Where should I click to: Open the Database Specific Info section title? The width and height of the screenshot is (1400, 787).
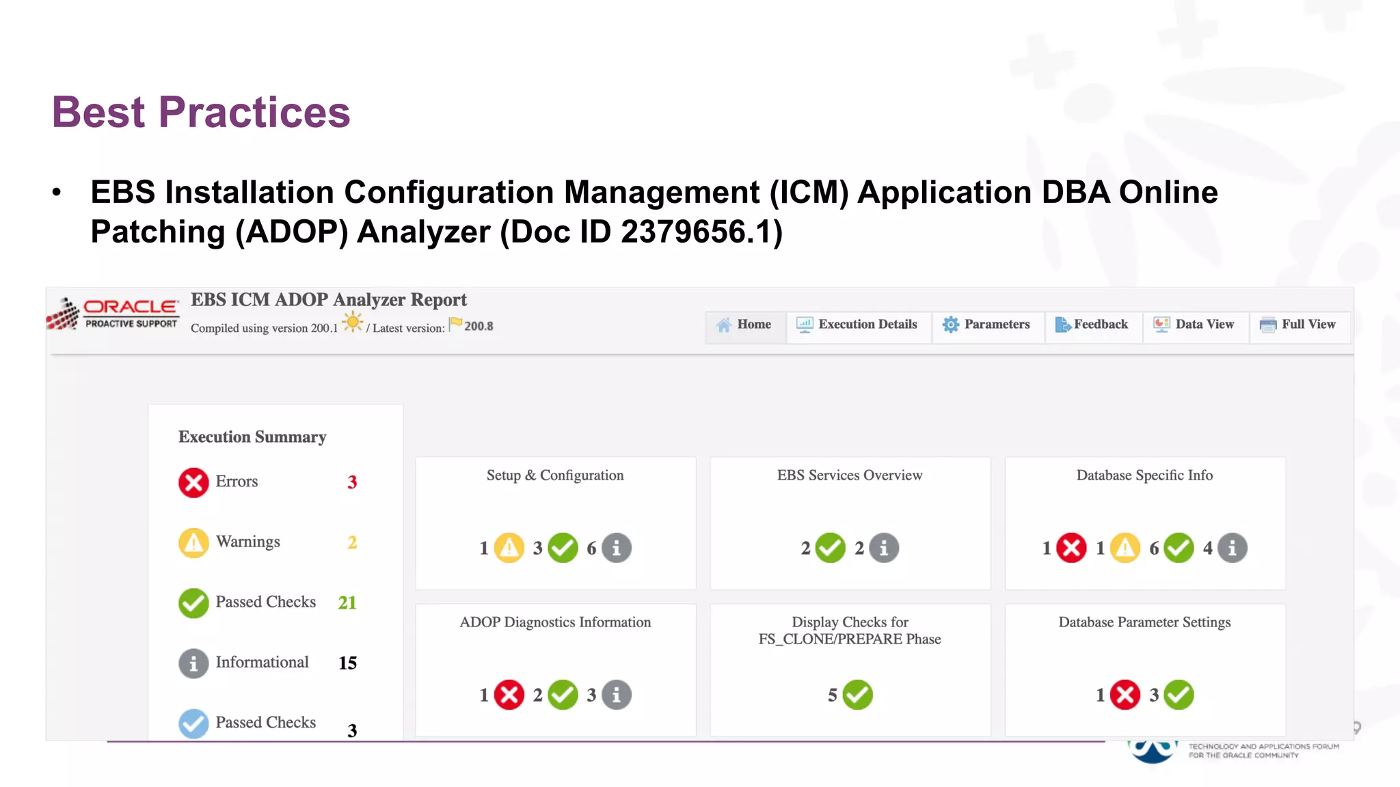pos(1145,475)
